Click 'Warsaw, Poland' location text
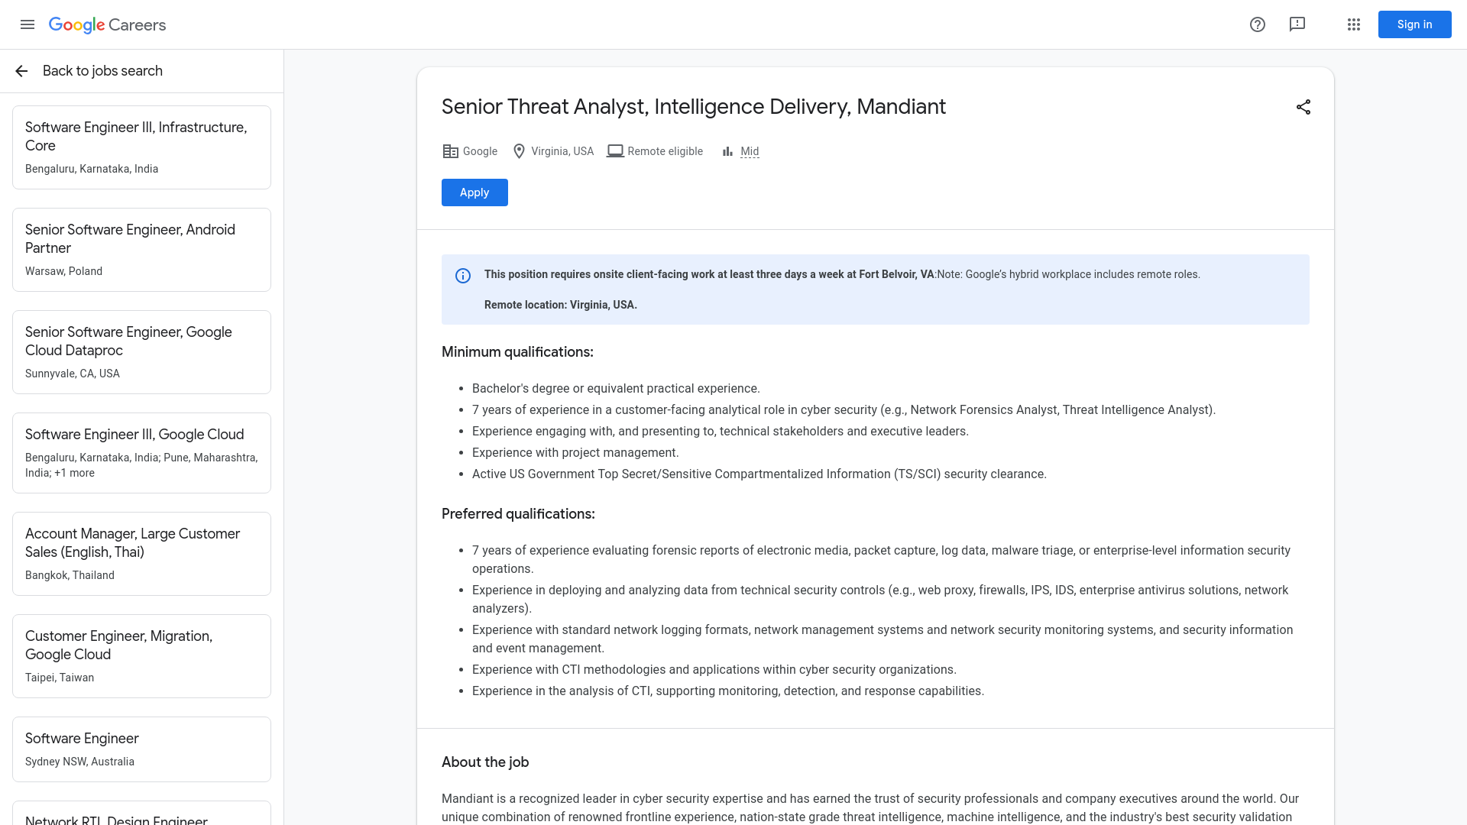 (x=63, y=271)
